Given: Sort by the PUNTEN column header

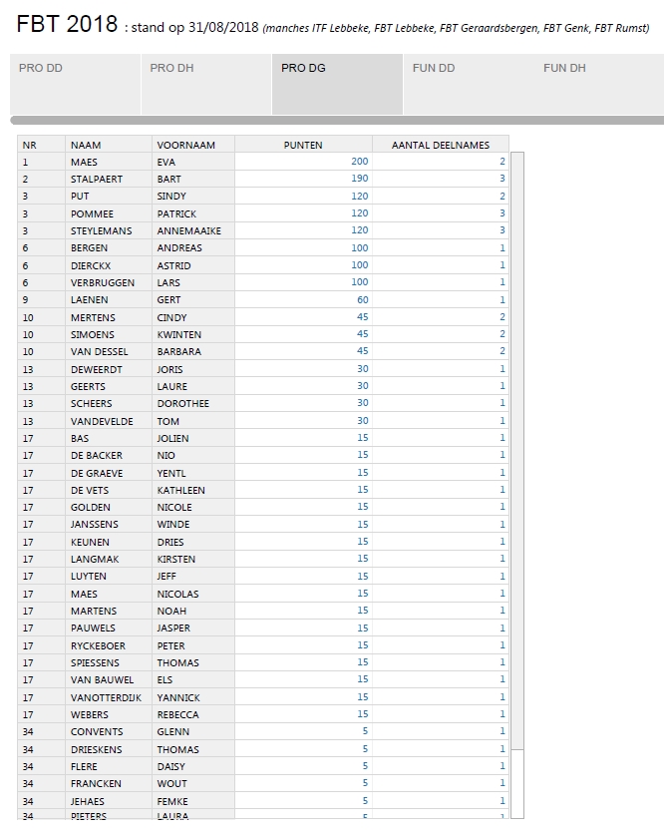Looking at the screenshot, I should click(303, 145).
